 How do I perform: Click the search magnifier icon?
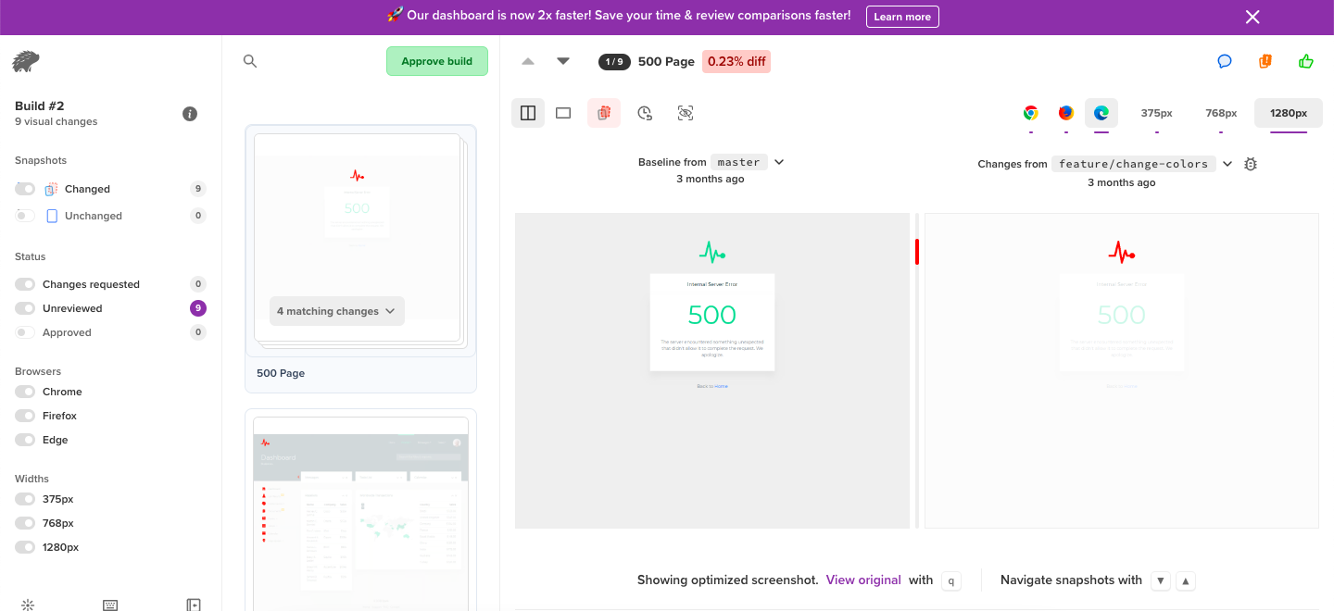(x=250, y=61)
